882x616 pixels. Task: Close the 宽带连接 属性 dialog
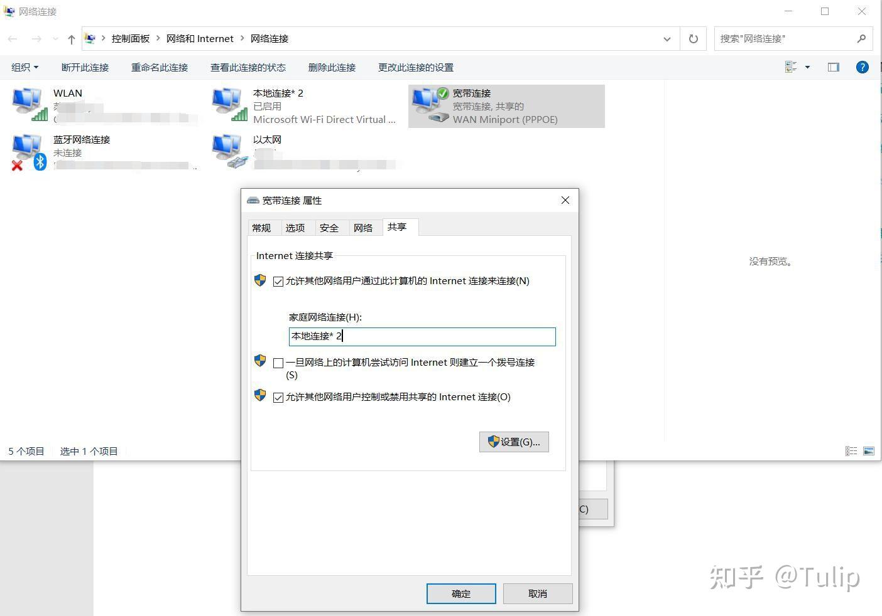click(x=565, y=200)
